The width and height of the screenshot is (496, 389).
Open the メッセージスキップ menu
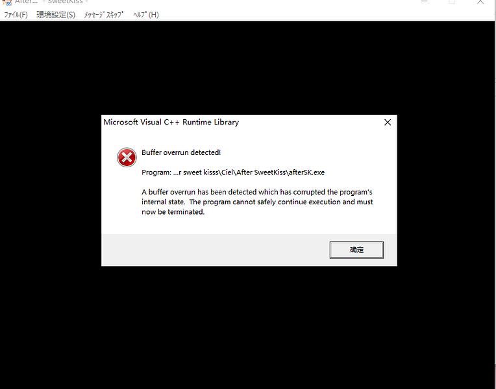[x=103, y=14]
